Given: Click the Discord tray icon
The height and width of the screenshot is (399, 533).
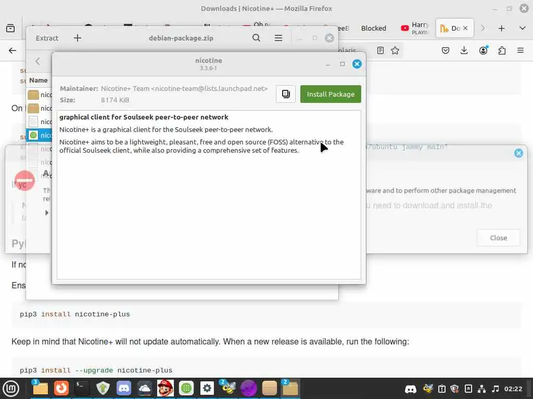Looking at the screenshot, I should tap(411, 389).
